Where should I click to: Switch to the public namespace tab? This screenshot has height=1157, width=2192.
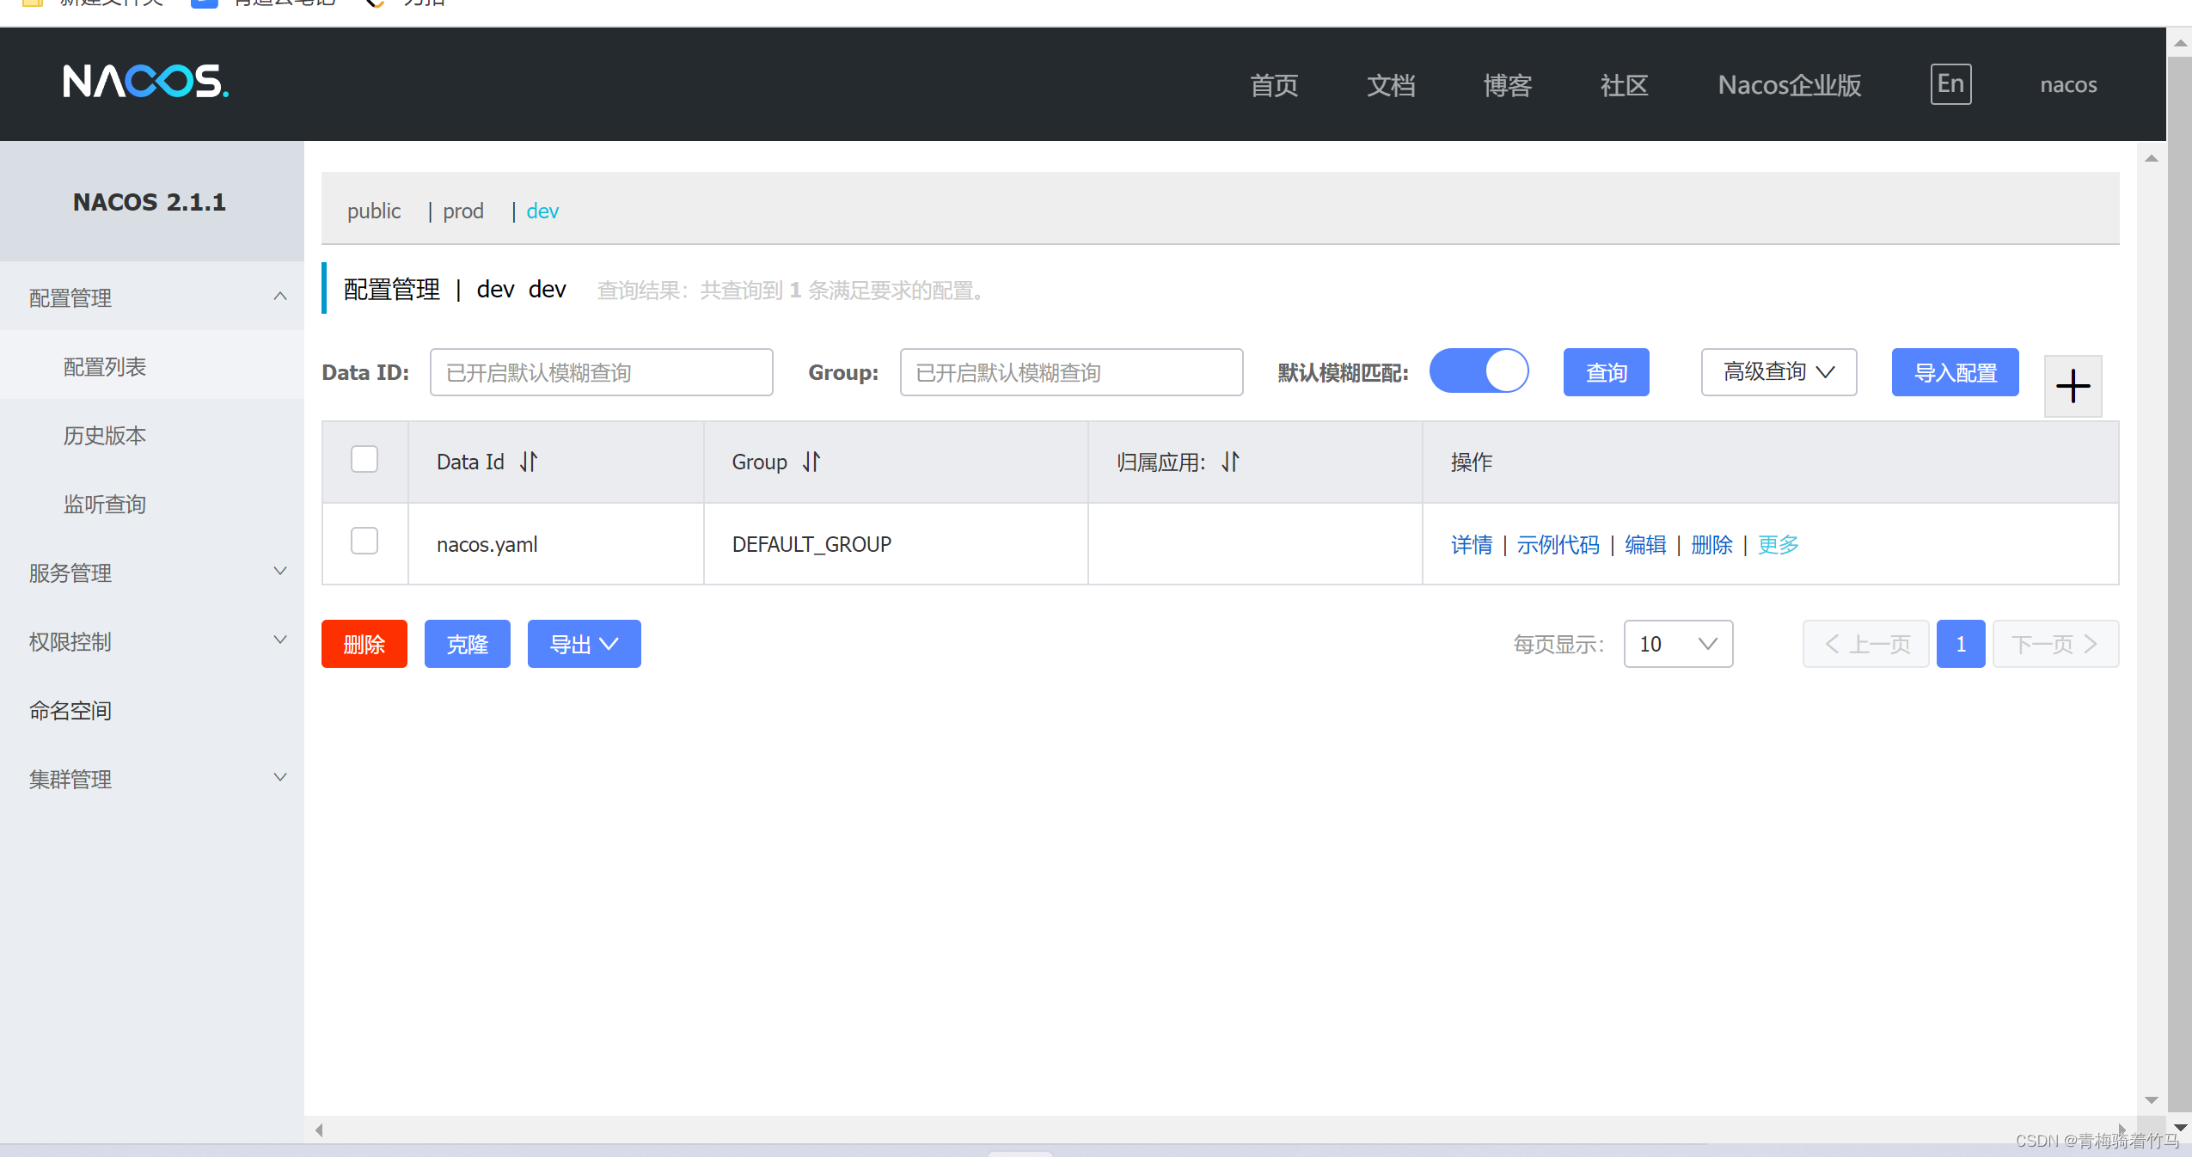[374, 211]
